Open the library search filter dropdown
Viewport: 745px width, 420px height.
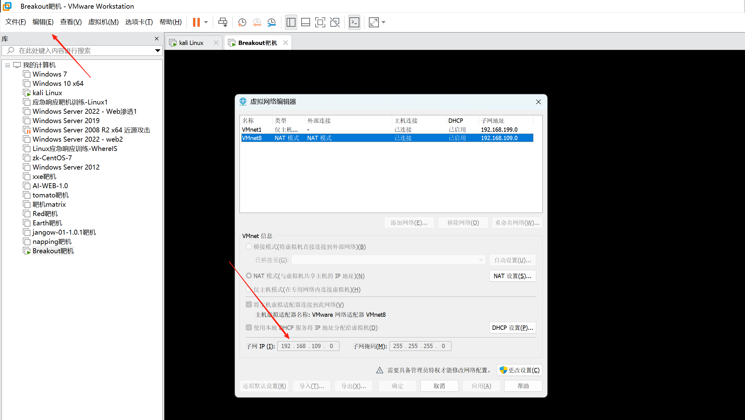pos(158,51)
